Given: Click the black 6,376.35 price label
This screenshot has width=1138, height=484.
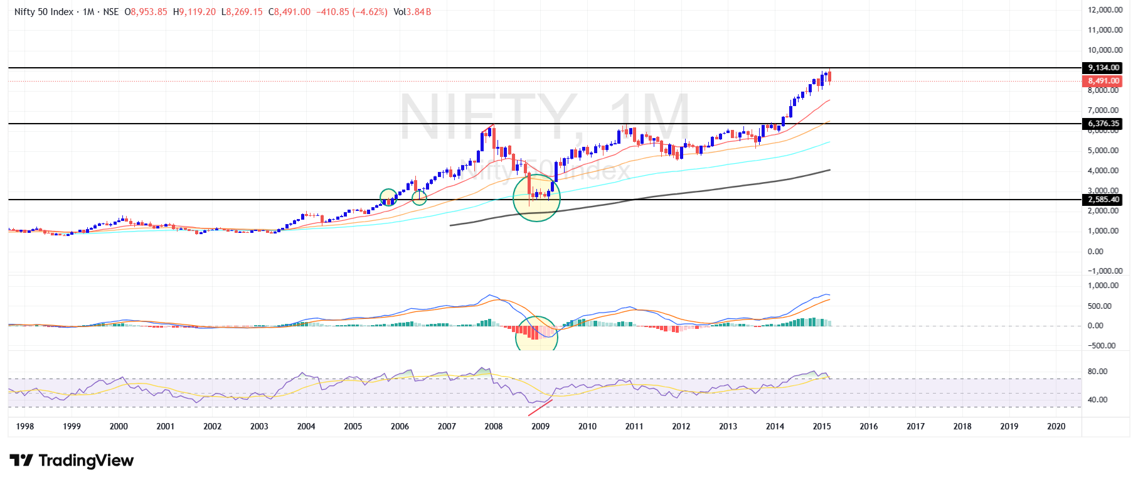Looking at the screenshot, I should point(1103,124).
